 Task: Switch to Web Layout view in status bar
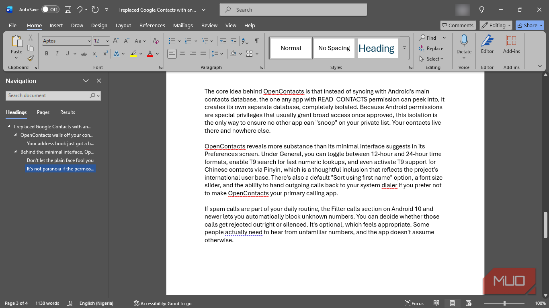click(x=468, y=303)
